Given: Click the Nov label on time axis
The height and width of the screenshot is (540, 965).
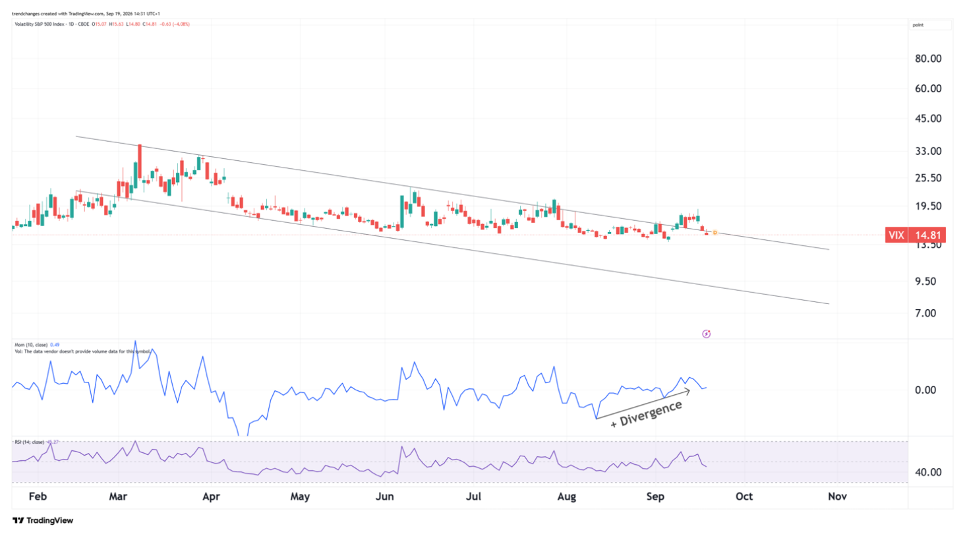Looking at the screenshot, I should (837, 496).
